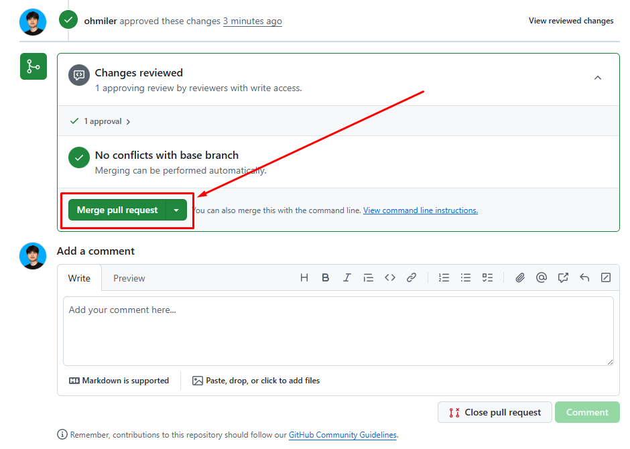This screenshot has height=449, width=630.
Task: Mention a user with the @ icon
Action: click(x=542, y=277)
